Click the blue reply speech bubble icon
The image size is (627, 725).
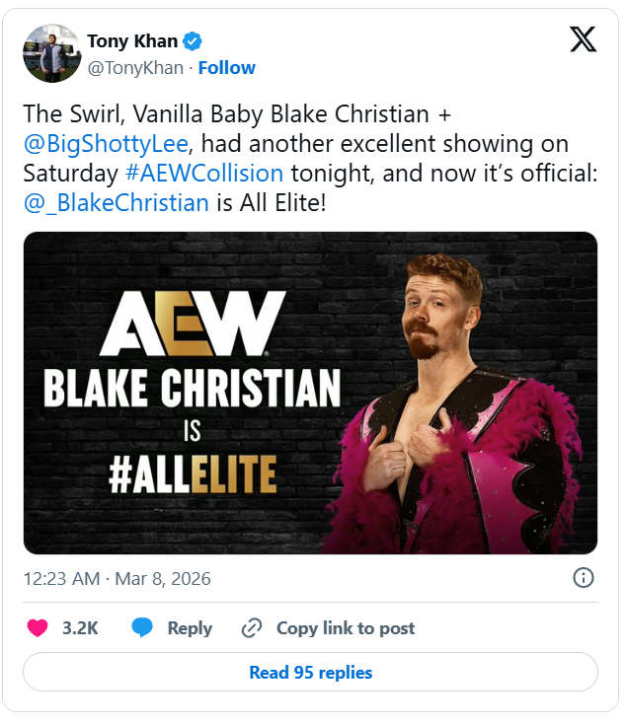click(143, 628)
